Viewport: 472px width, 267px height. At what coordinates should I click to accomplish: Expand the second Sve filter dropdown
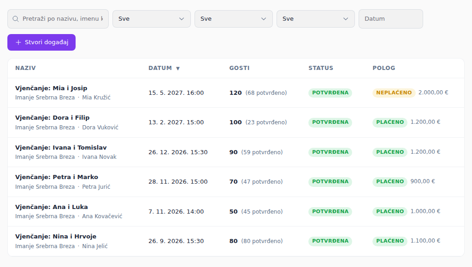pos(234,19)
